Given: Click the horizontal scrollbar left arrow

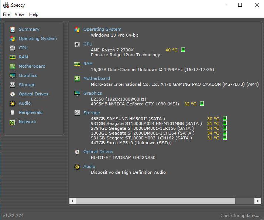Looking at the screenshot, I should coord(73,201).
